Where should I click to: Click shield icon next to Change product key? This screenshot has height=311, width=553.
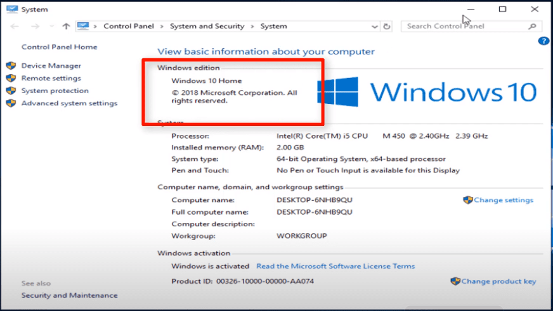(455, 281)
